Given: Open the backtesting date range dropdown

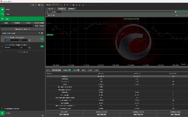Looking at the screenshot, I should [56, 12].
